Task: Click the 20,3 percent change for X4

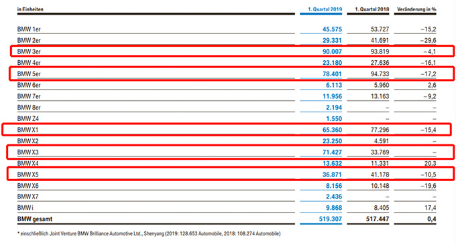Action: [x=430, y=163]
